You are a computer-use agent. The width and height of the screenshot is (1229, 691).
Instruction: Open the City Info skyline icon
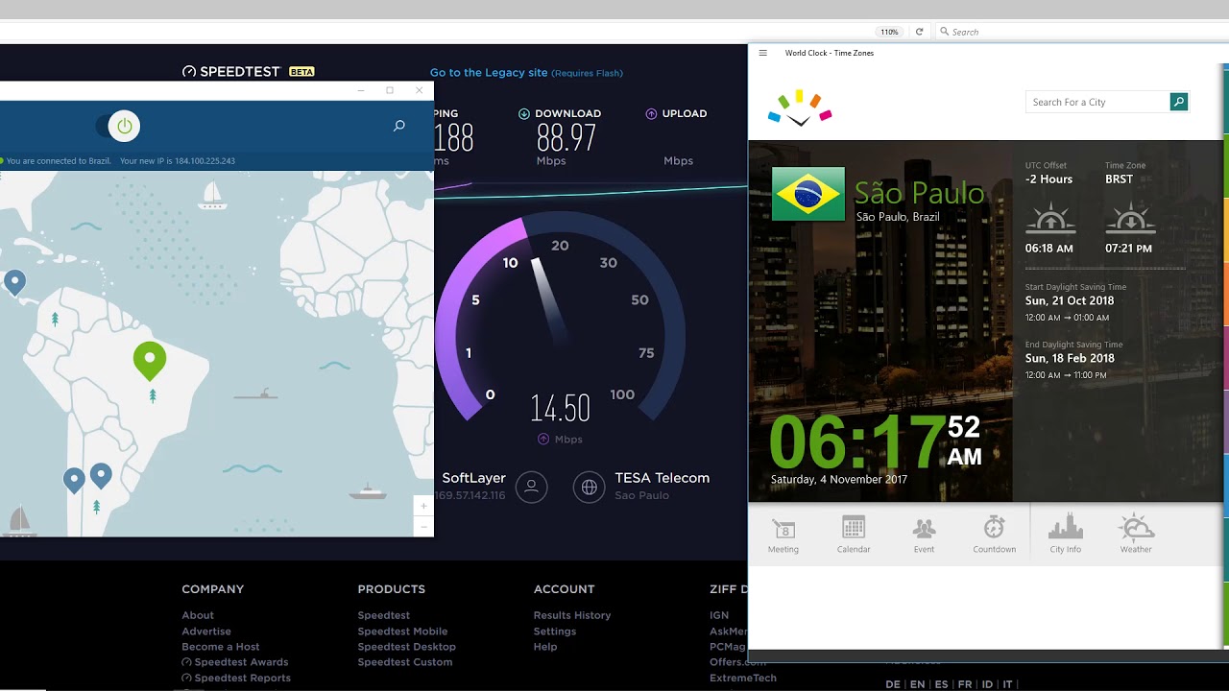click(1065, 535)
